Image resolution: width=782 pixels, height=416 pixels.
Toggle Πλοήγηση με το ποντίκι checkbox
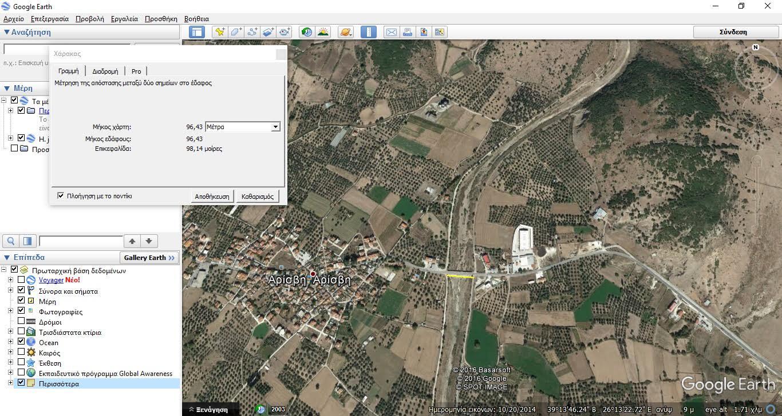(x=61, y=196)
